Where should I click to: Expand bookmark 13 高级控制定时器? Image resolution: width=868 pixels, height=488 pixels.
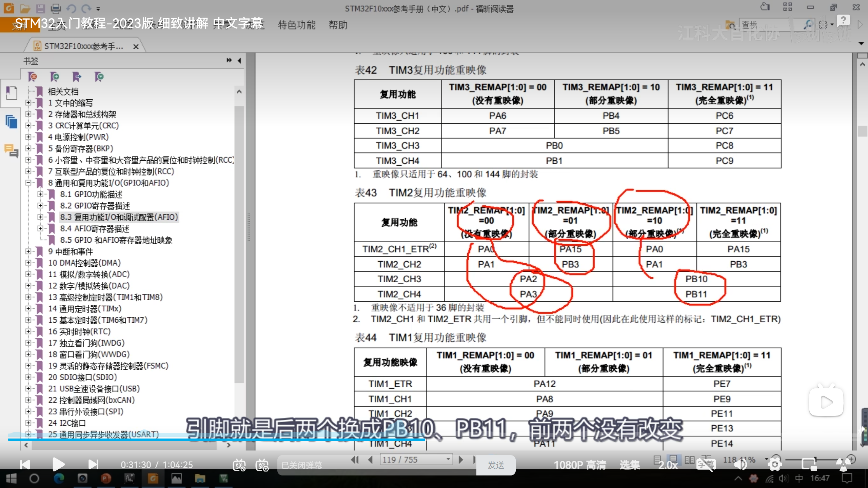[x=28, y=297]
